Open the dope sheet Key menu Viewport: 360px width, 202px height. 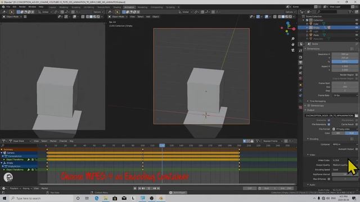(x=71, y=141)
